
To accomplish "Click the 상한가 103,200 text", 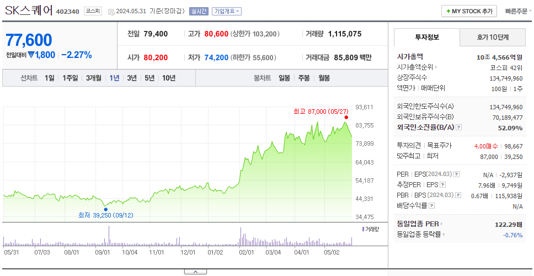I will 255,34.
